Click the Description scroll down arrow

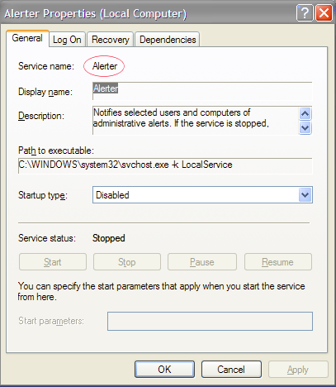(x=305, y=127)
